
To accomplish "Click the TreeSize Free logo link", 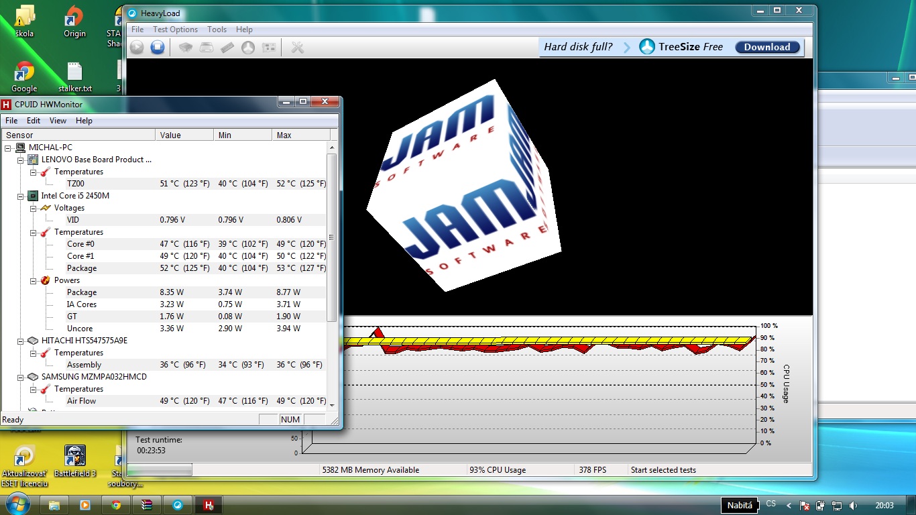I will click(x=681, y=47).
